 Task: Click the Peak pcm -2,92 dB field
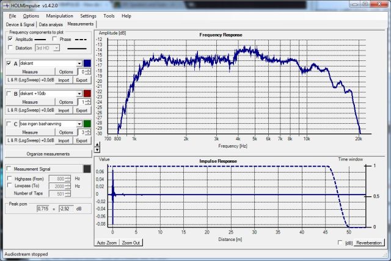click(x=66, y=209)
